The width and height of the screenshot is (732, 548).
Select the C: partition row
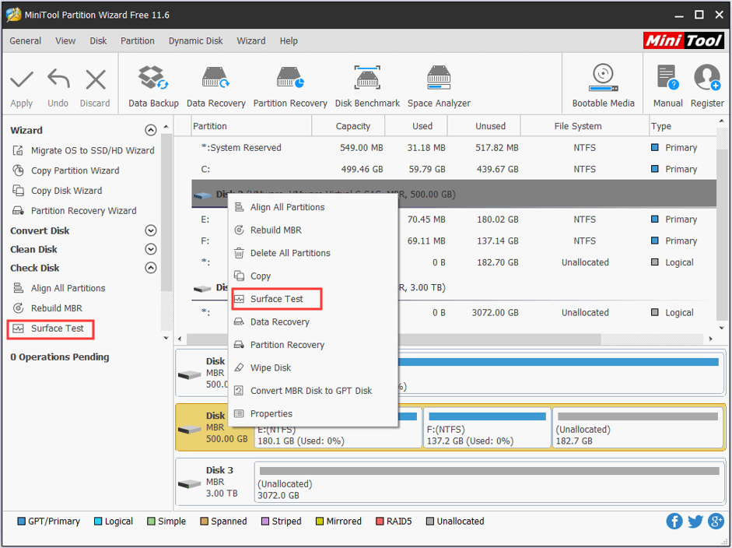tap(454, 169)
